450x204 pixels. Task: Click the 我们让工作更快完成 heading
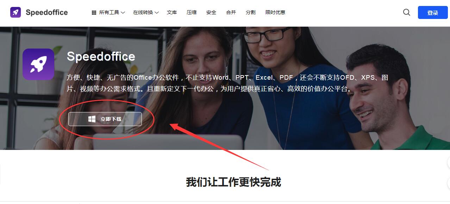pyautogui.click(x=233, y=182)
